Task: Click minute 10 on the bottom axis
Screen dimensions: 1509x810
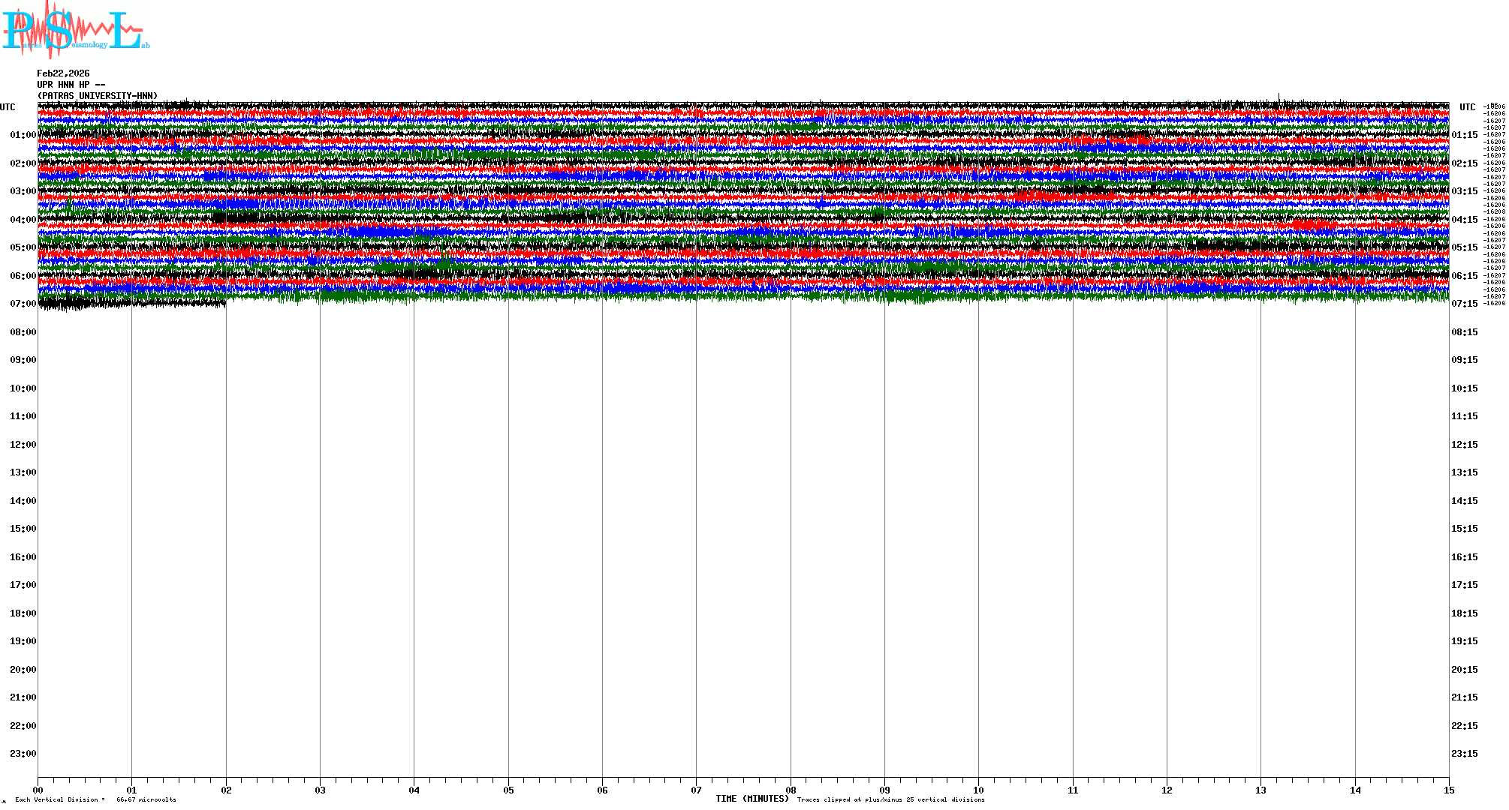Action: 978,790
